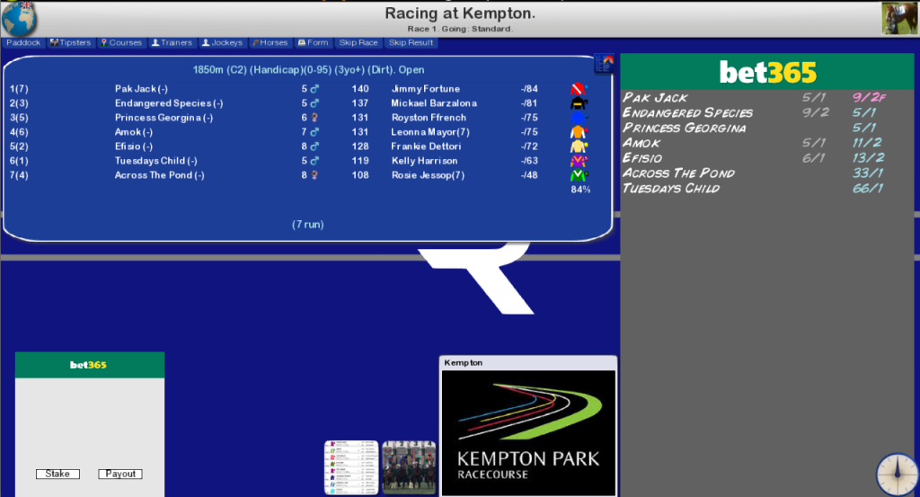Click Across The Pond's green silks icon
This screenshot has width=920, height=497.
tap(579, 175)
